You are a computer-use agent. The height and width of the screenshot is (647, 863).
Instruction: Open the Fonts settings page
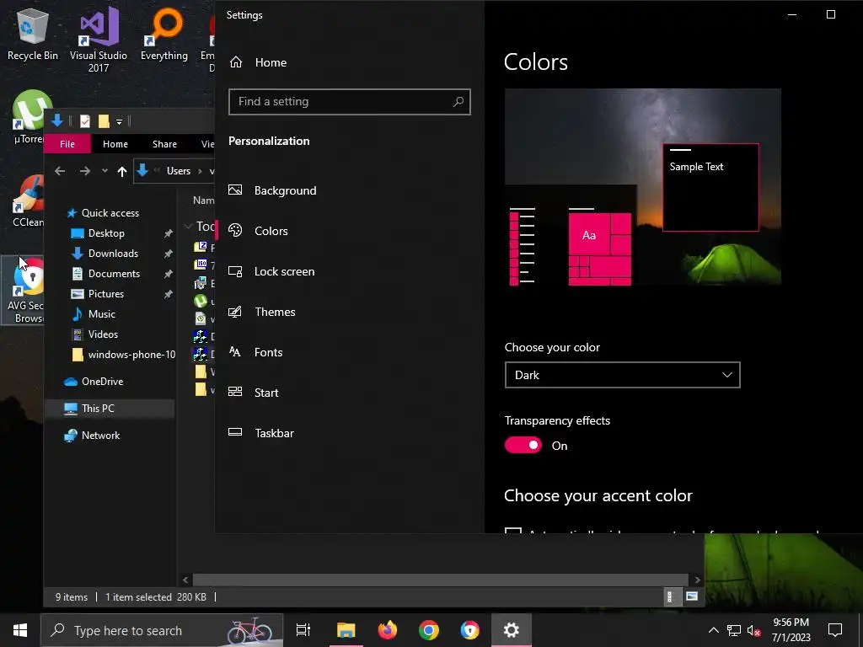point(255,352)
